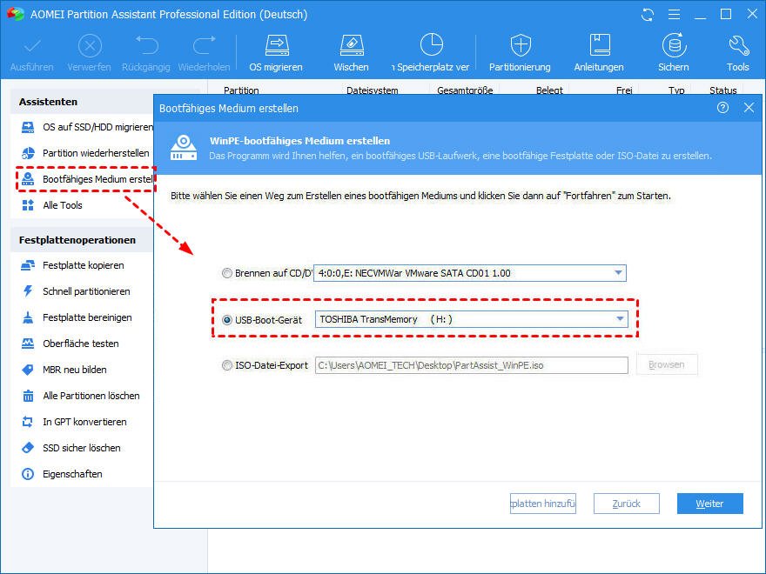This screenshot has width=766, height=574.
Task: Open Alle Tools in sidebar
Action: (x=52, y=205)
